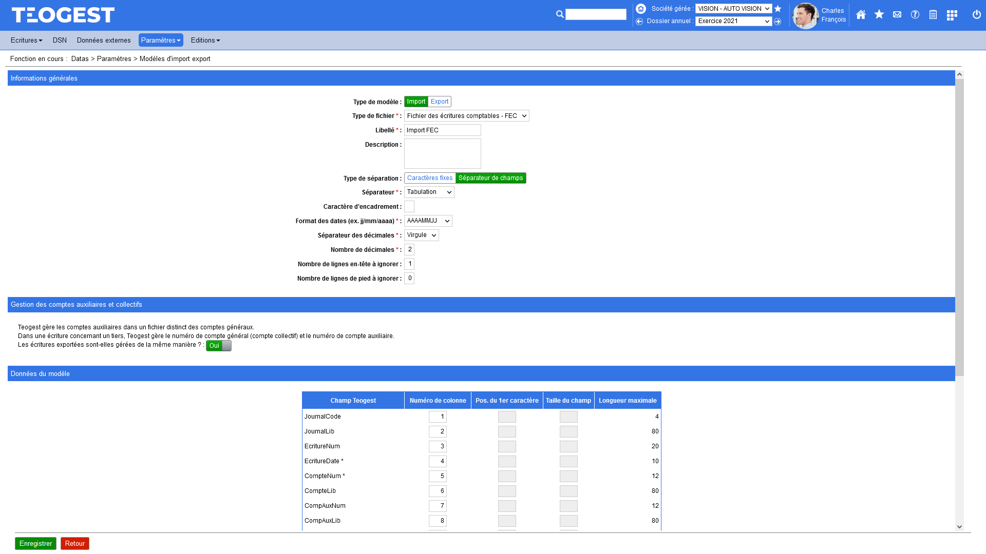Open the date format AAAAMMJJ dropdown
This screenshot has height=554, width=986.
(x=428, y=221)
